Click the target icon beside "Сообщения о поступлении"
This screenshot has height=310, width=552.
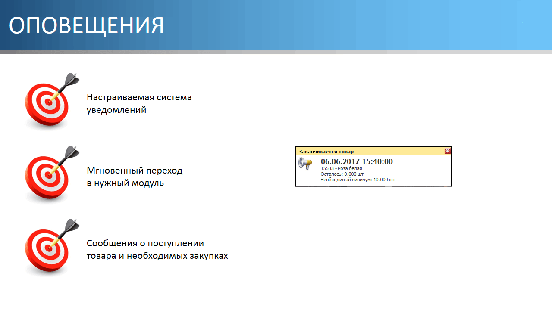(52, 248)
